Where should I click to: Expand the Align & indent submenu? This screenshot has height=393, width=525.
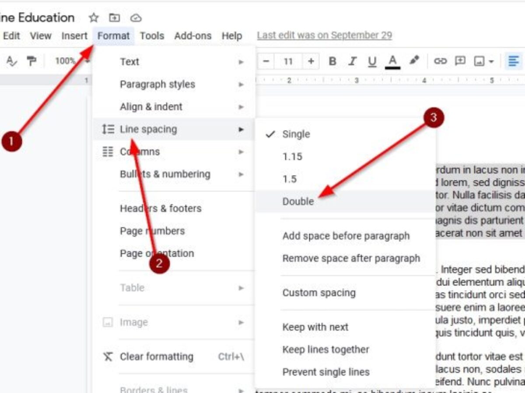pos(174,107)
